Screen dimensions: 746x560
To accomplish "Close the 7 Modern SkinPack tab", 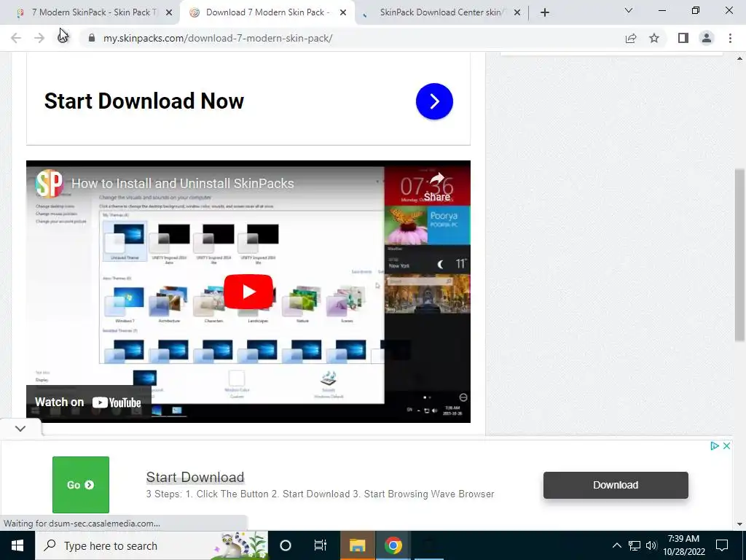I will tap(169, 13).
